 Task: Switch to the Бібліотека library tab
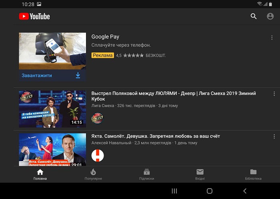253,174
